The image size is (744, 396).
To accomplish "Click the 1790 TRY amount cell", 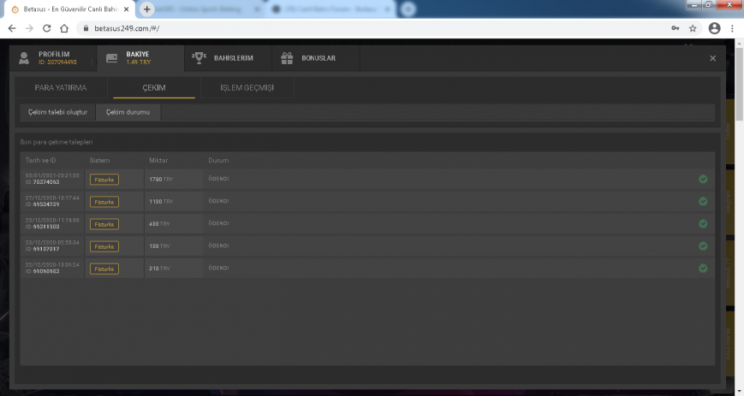I will point(174,180).
